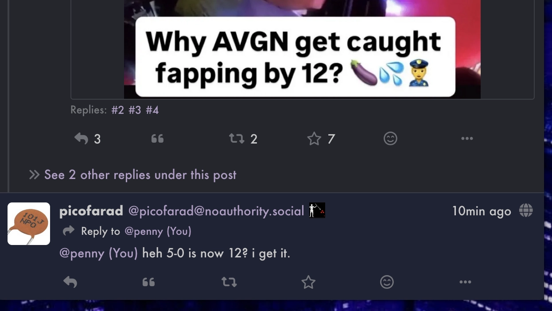Click the public visibility globe icon
This screenshot has height=311, width=552.
pyautogui.click(x=526, y=210)
